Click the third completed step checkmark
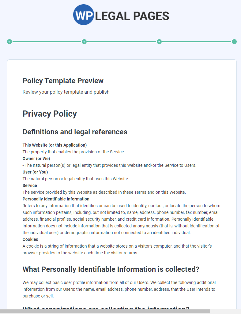The width and height of the screenshot is (241, 314). (159, 42)
